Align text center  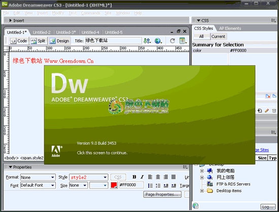[158, 177]
